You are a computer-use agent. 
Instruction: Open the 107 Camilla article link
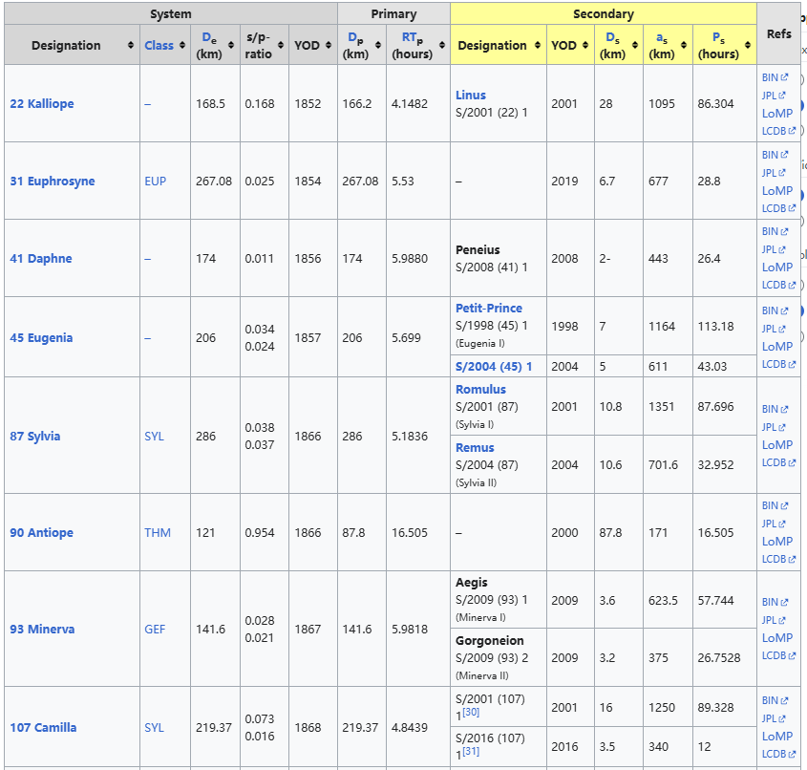43,727
